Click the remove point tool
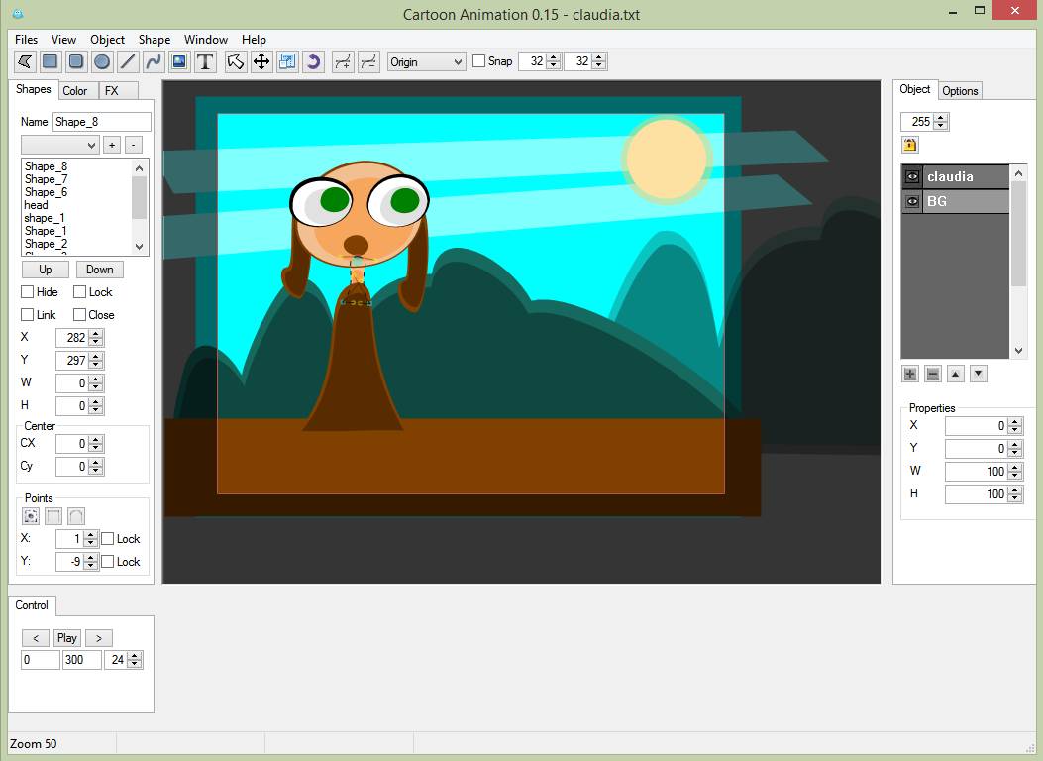Viewport: 1043px width, 761px height. coord(368,61)
